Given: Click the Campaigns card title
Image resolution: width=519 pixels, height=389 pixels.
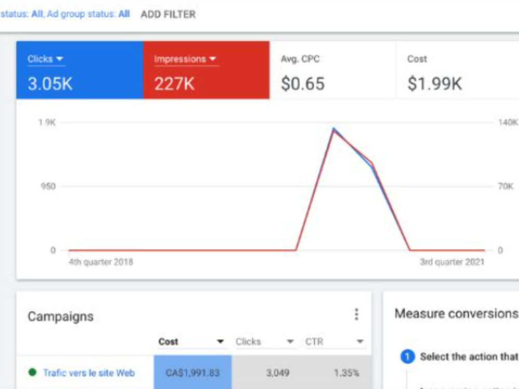Looking at the screenshot, I should [61, 316].
